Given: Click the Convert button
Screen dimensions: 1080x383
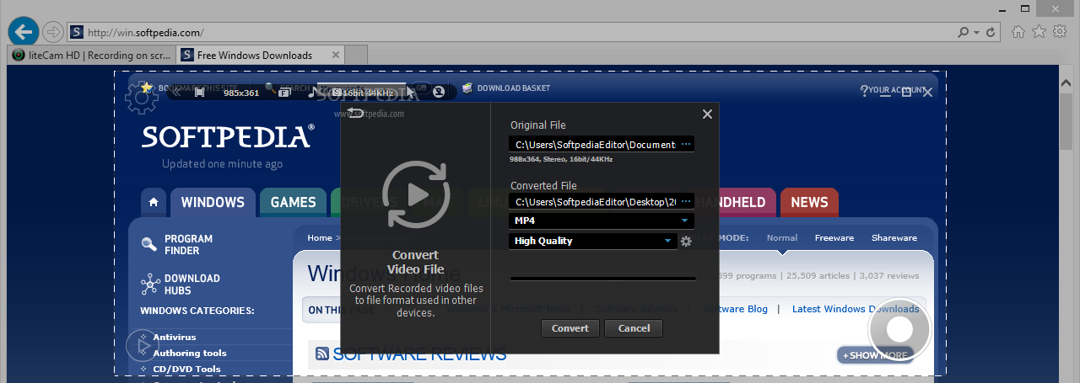Looking at the screenshot, I should pos(570,328).
